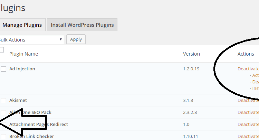
Task: Check the All in One SEO Pack checkbox
Action: tap(3, 113)
